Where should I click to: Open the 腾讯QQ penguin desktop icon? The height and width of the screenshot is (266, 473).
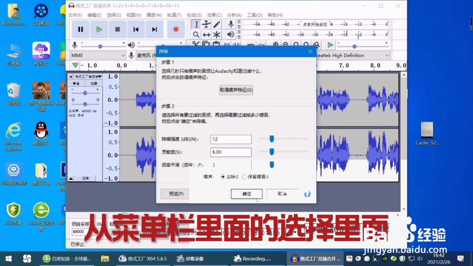(41, 133)
